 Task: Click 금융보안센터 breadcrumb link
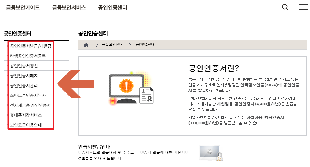(112, 45)
